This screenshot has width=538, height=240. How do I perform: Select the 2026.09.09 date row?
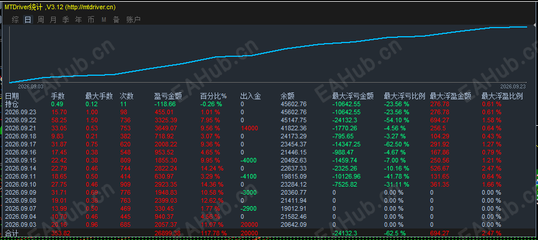(21, 192)
